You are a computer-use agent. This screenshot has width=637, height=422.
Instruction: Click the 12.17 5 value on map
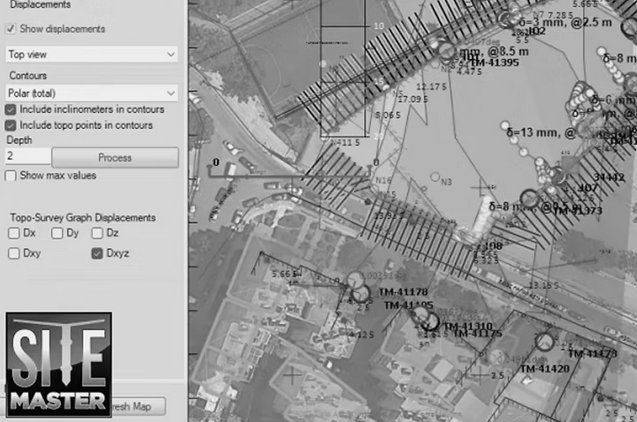[x=431, y=86]
